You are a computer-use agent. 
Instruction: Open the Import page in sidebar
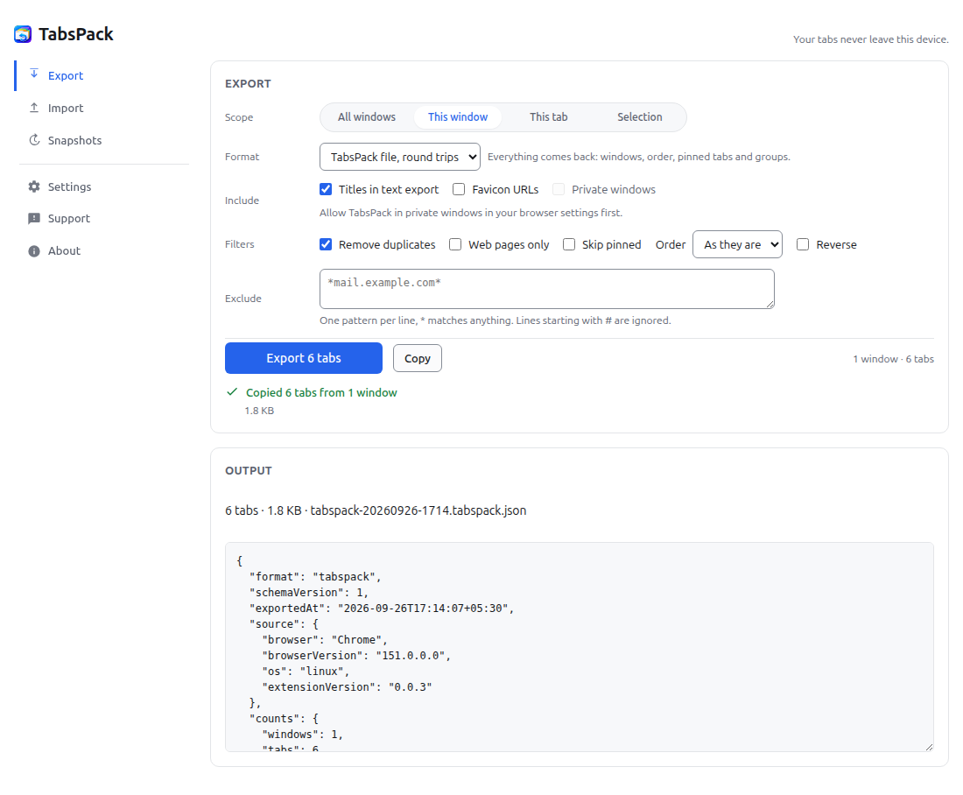click(102, 108)
